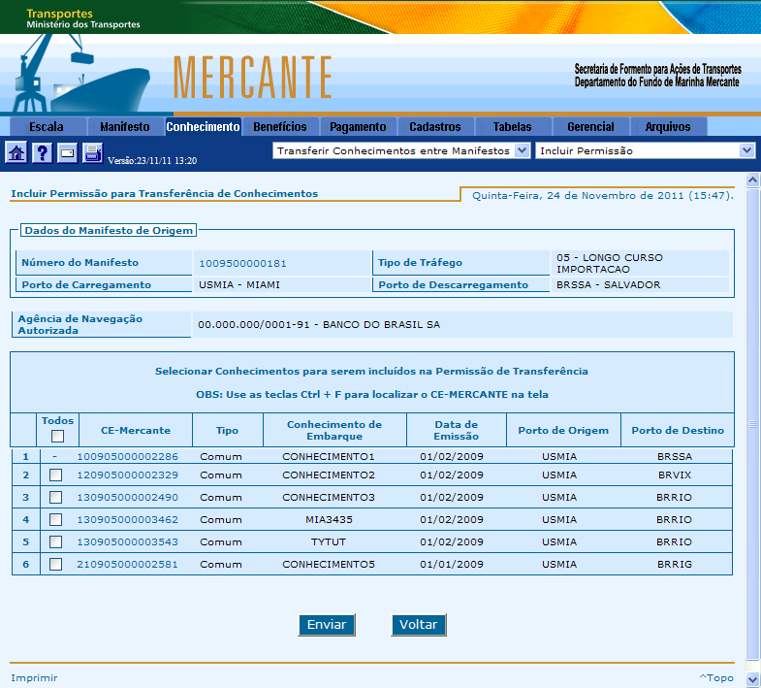Click the printer icon in toolbar
Image resolution: width=761 pixels, height=688 pixels.
92,152
